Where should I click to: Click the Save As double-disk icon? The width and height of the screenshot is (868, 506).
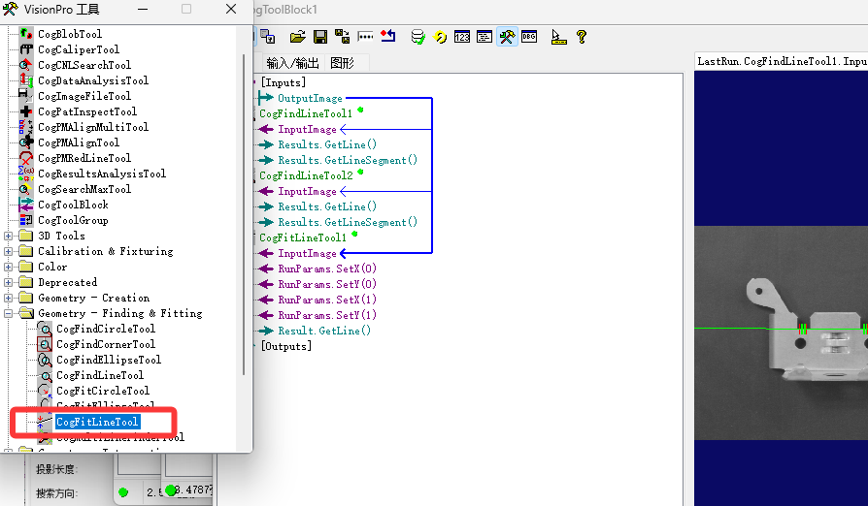point(342,37)
